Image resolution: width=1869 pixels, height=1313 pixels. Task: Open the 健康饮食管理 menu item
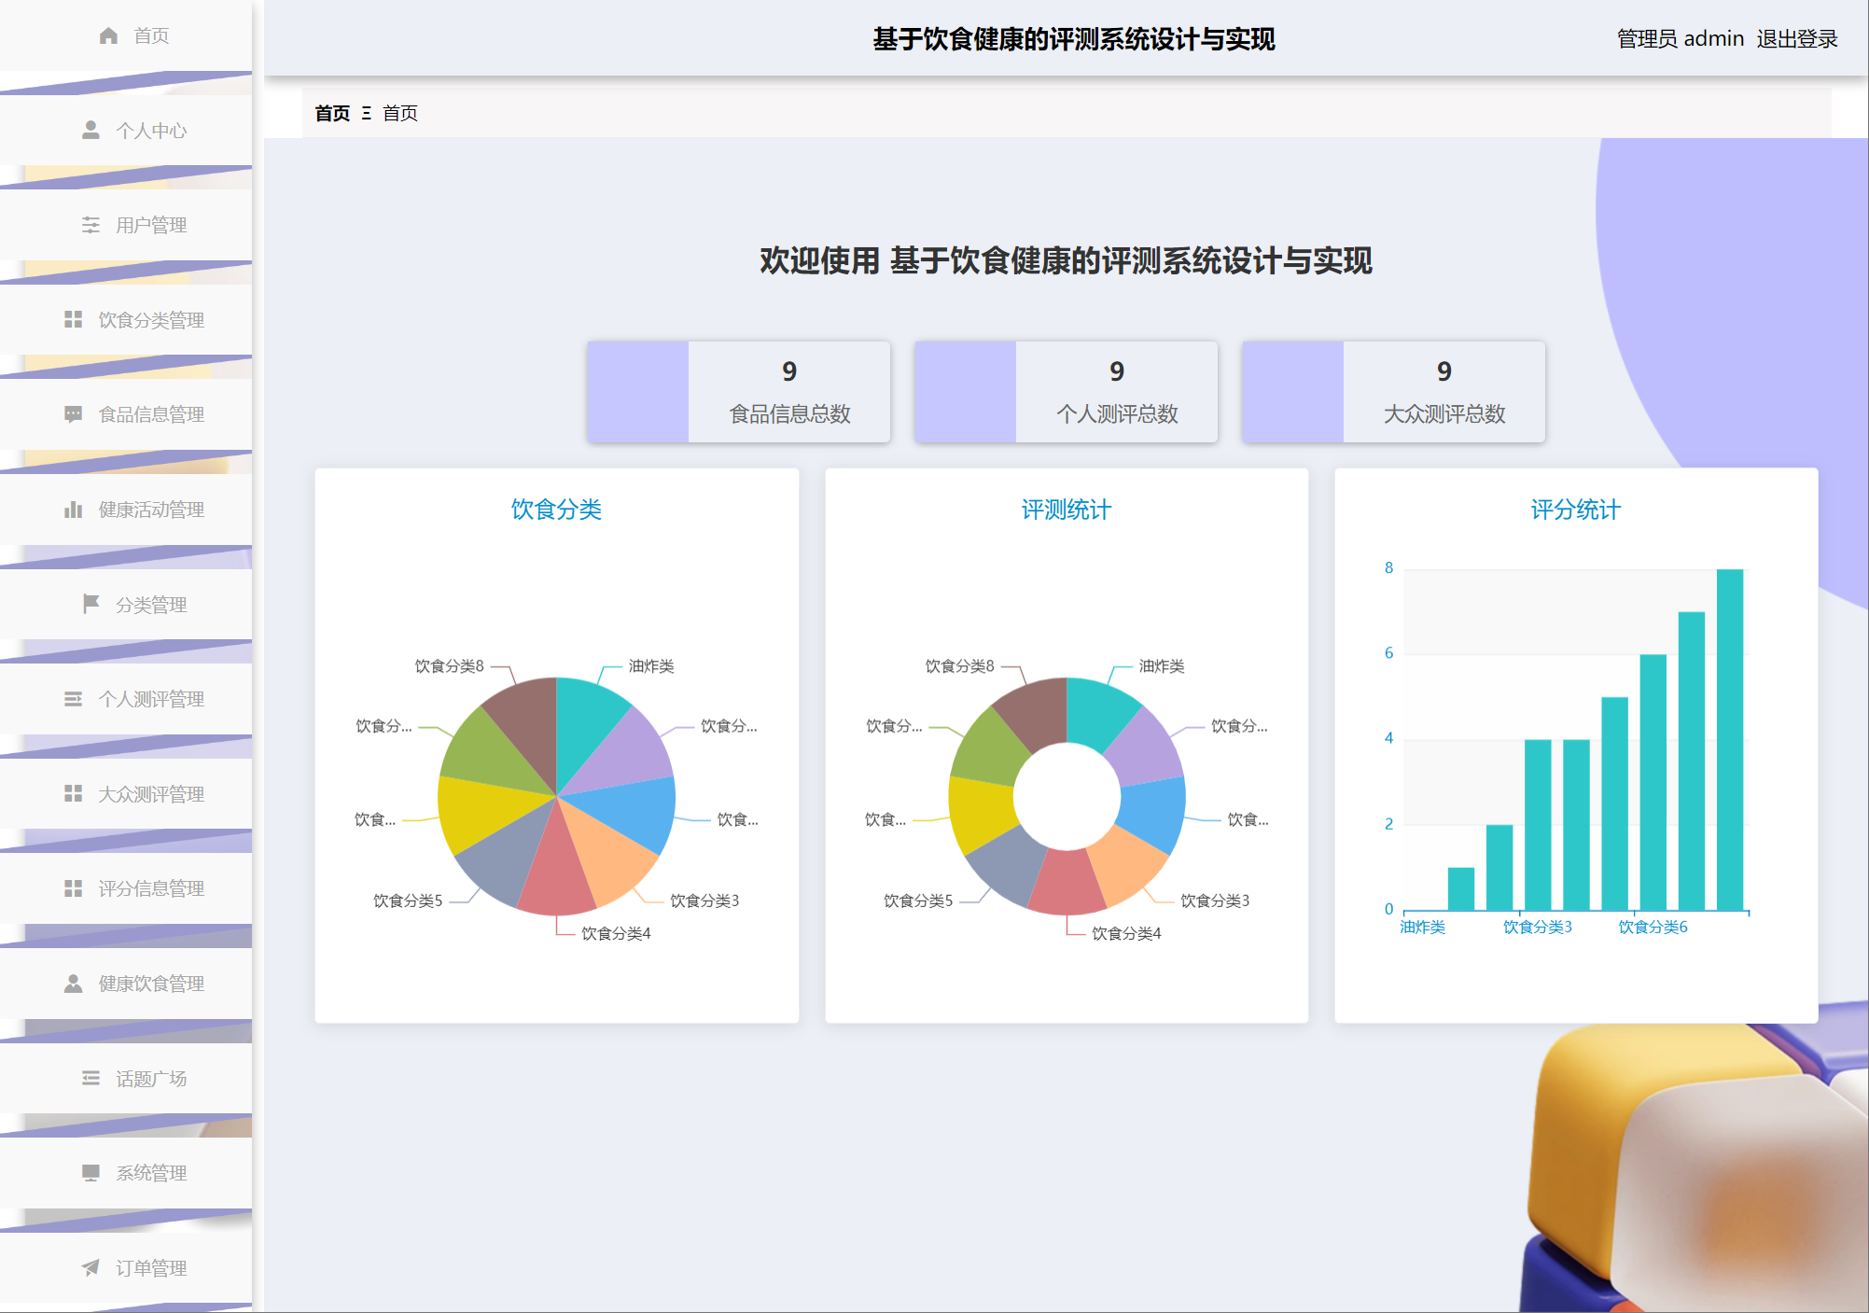coord(150,984)
